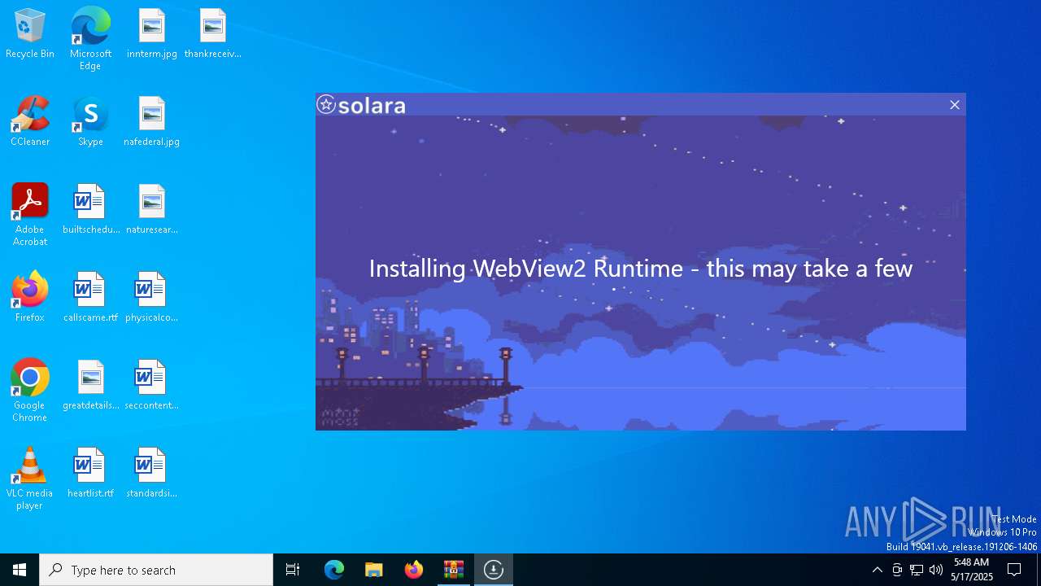Viewport: 1041px width, 586px height.
Task: Open Microsoft Edge desktop shortcut
Action: (90, 39)
